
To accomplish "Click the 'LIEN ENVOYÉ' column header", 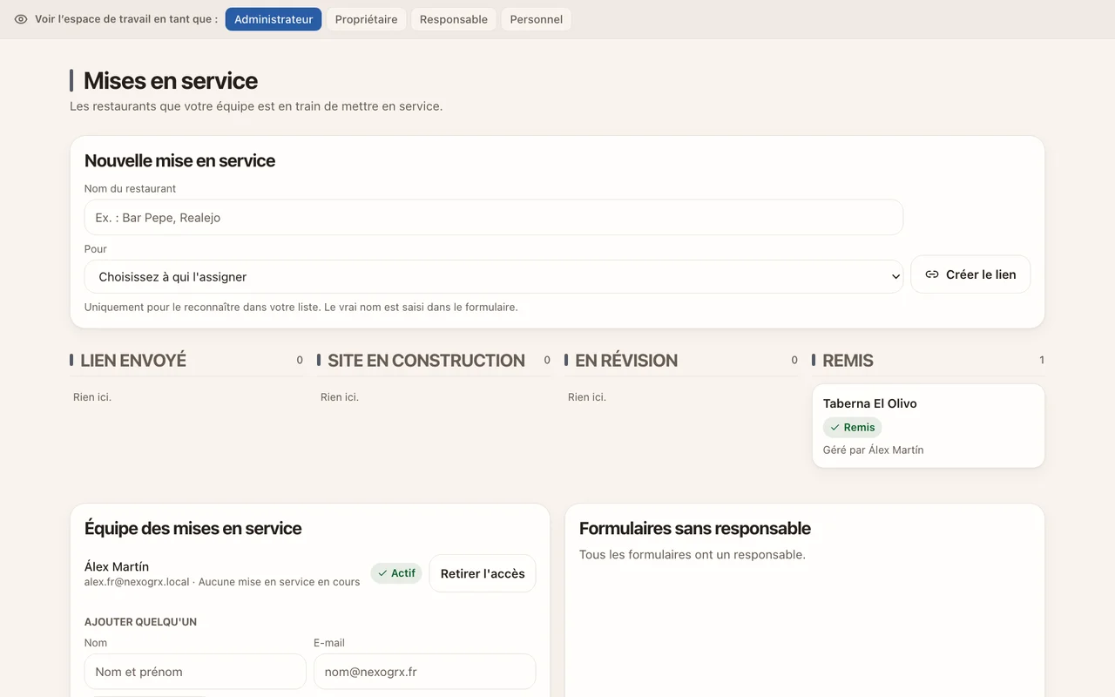I will [133, 361].
